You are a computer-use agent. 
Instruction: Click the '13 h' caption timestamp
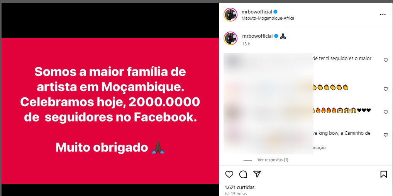pyautogui.click(x=246, y=44)
